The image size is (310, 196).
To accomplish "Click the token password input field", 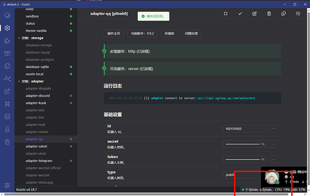I will point(245,160).
